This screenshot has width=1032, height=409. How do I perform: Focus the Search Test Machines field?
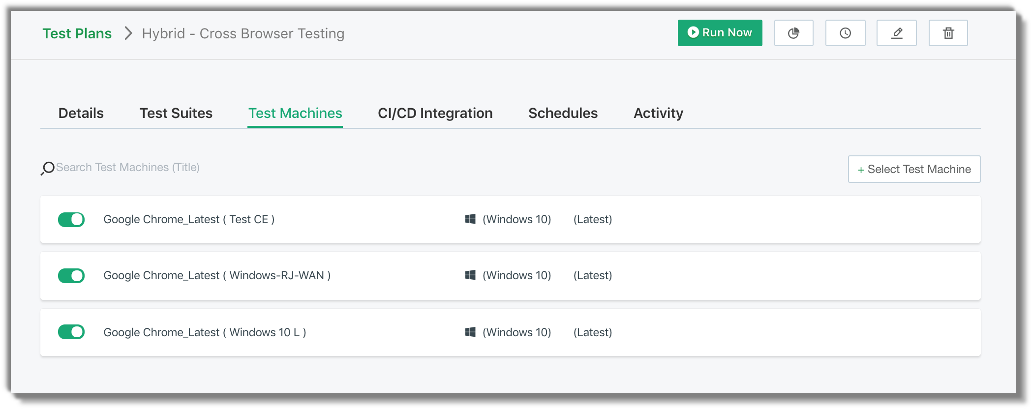[x=128, y=168]
